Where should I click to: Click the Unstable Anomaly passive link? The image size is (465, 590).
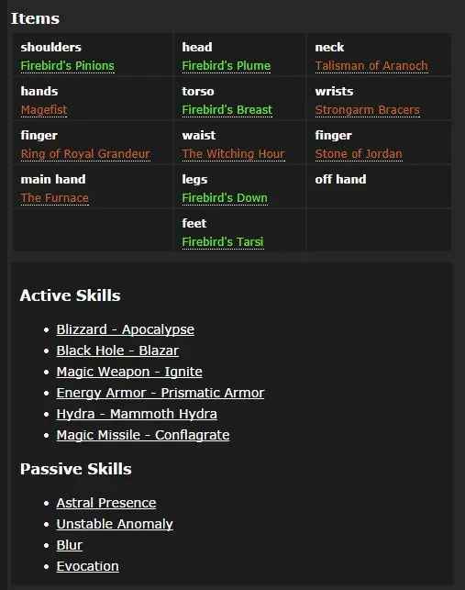click(x=115, y=524)
